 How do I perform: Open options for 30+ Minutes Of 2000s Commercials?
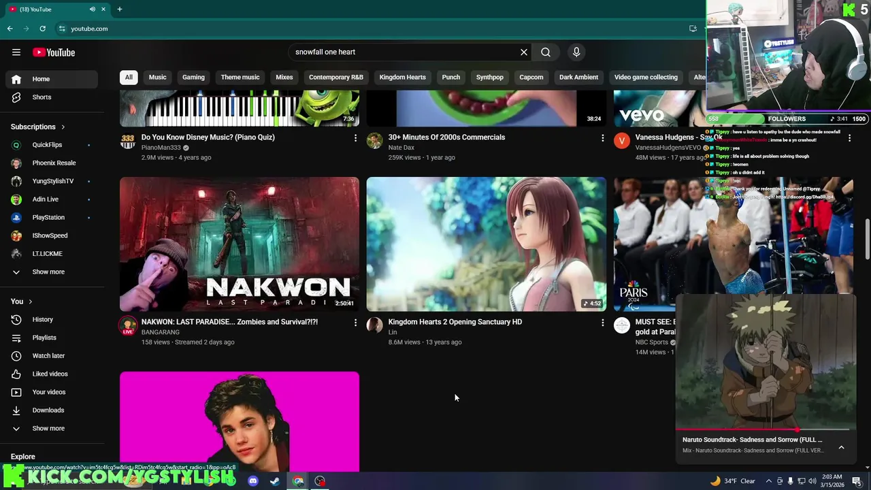(602, 138)
